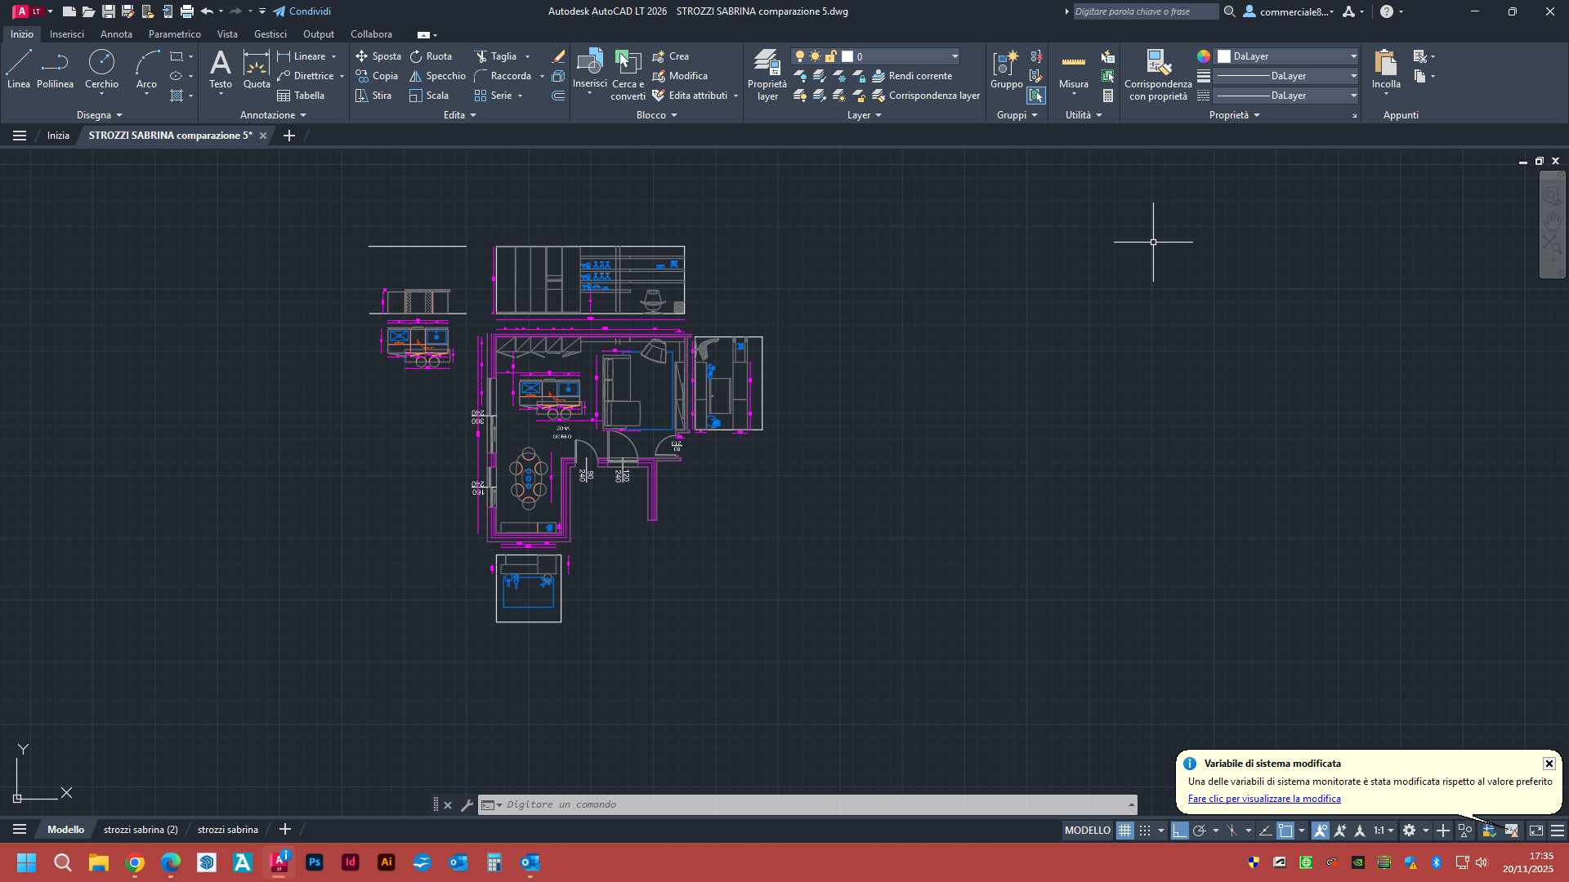Click the Inserisci block button
The width and height of the screenshot is (1569, 882).
click(589, 69)
